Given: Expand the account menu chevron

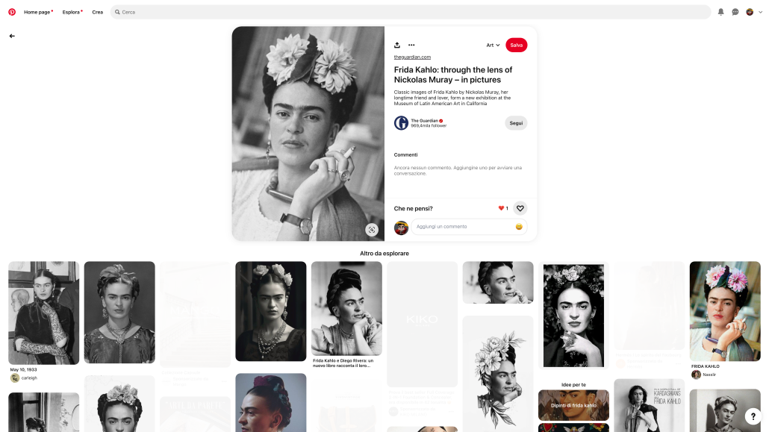Looking at the screenshot, I should (x=760, y=12).
